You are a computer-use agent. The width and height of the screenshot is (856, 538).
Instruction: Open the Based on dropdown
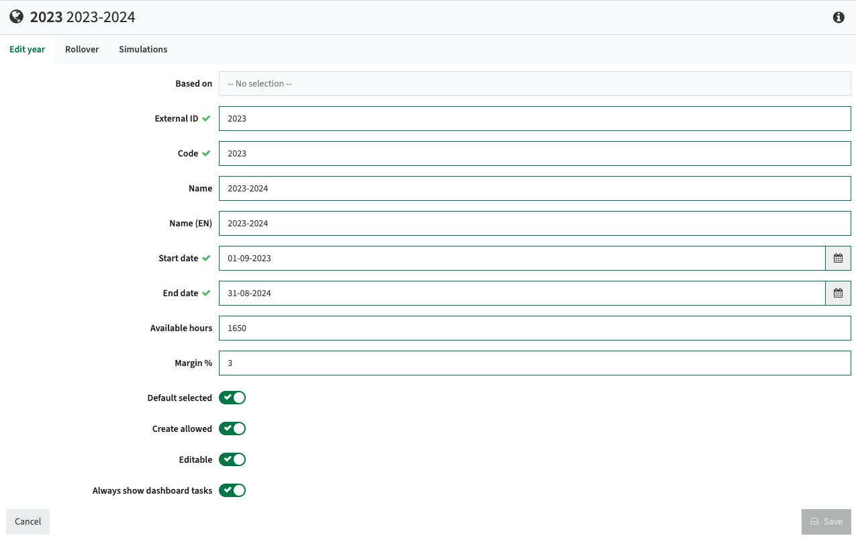535,83
